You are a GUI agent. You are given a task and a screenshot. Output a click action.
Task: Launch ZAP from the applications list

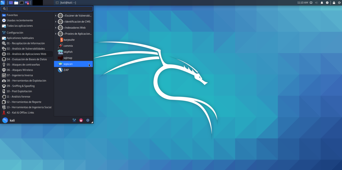[65, 70]
